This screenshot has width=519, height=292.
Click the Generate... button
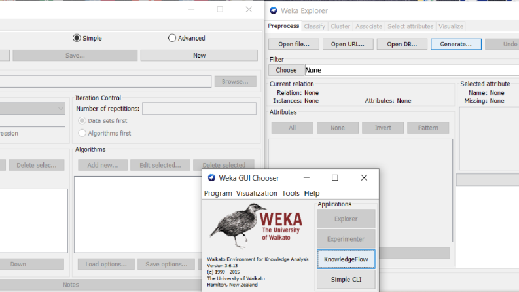pyautogui.click(x=456, y=44)
